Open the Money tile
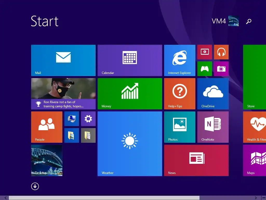The image size is (266, 200). pyautogui.click(x=130, y=94)
